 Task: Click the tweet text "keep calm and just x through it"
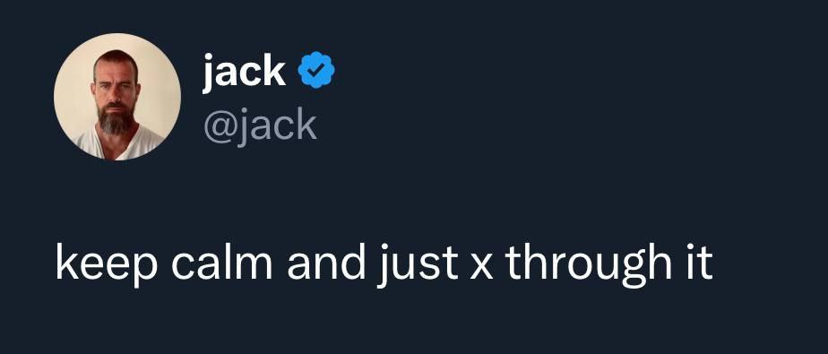click(x=384, y=263)
